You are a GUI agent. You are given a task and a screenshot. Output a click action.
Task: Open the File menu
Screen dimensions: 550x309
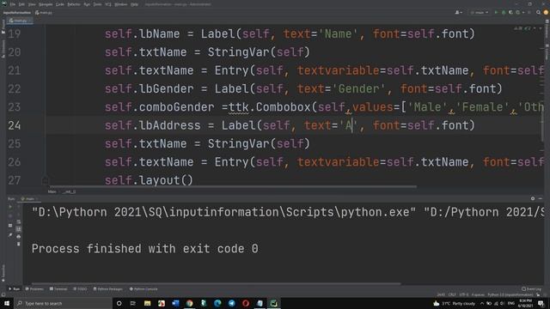(x=13, y=4)
